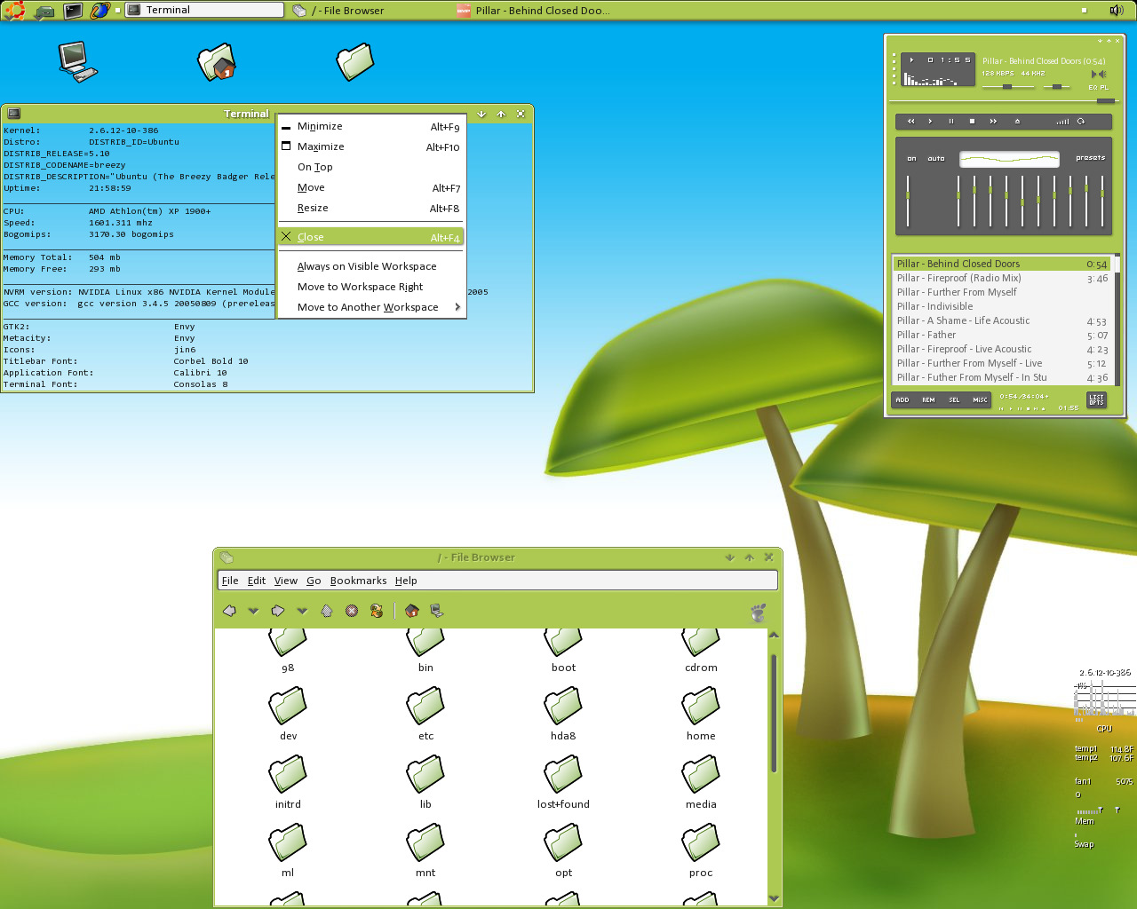The height and width of the screenshot is (909, 1137).
Task: Go back in File Browser toolbar
Action: [x=229, y=611]
